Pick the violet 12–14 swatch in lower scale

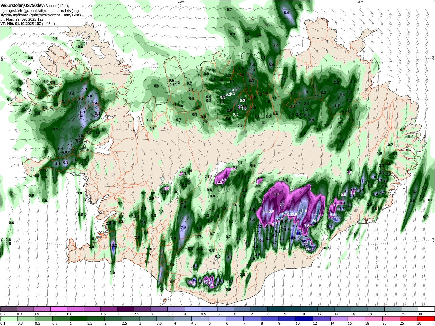321,319
